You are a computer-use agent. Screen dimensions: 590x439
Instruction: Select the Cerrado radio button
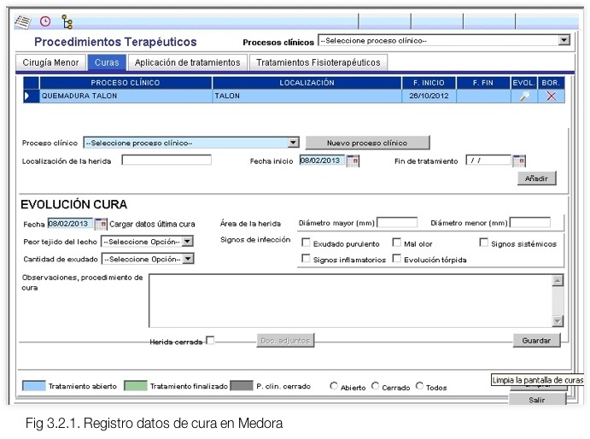point(376,386)
